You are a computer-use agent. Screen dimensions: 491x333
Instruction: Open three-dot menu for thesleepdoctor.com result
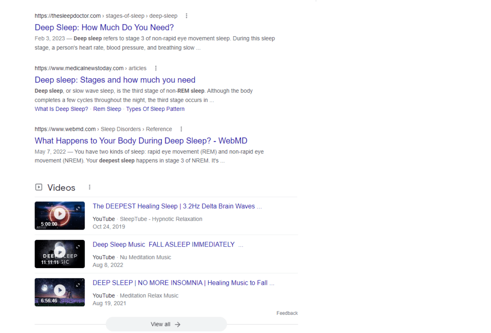pos(186,15)
